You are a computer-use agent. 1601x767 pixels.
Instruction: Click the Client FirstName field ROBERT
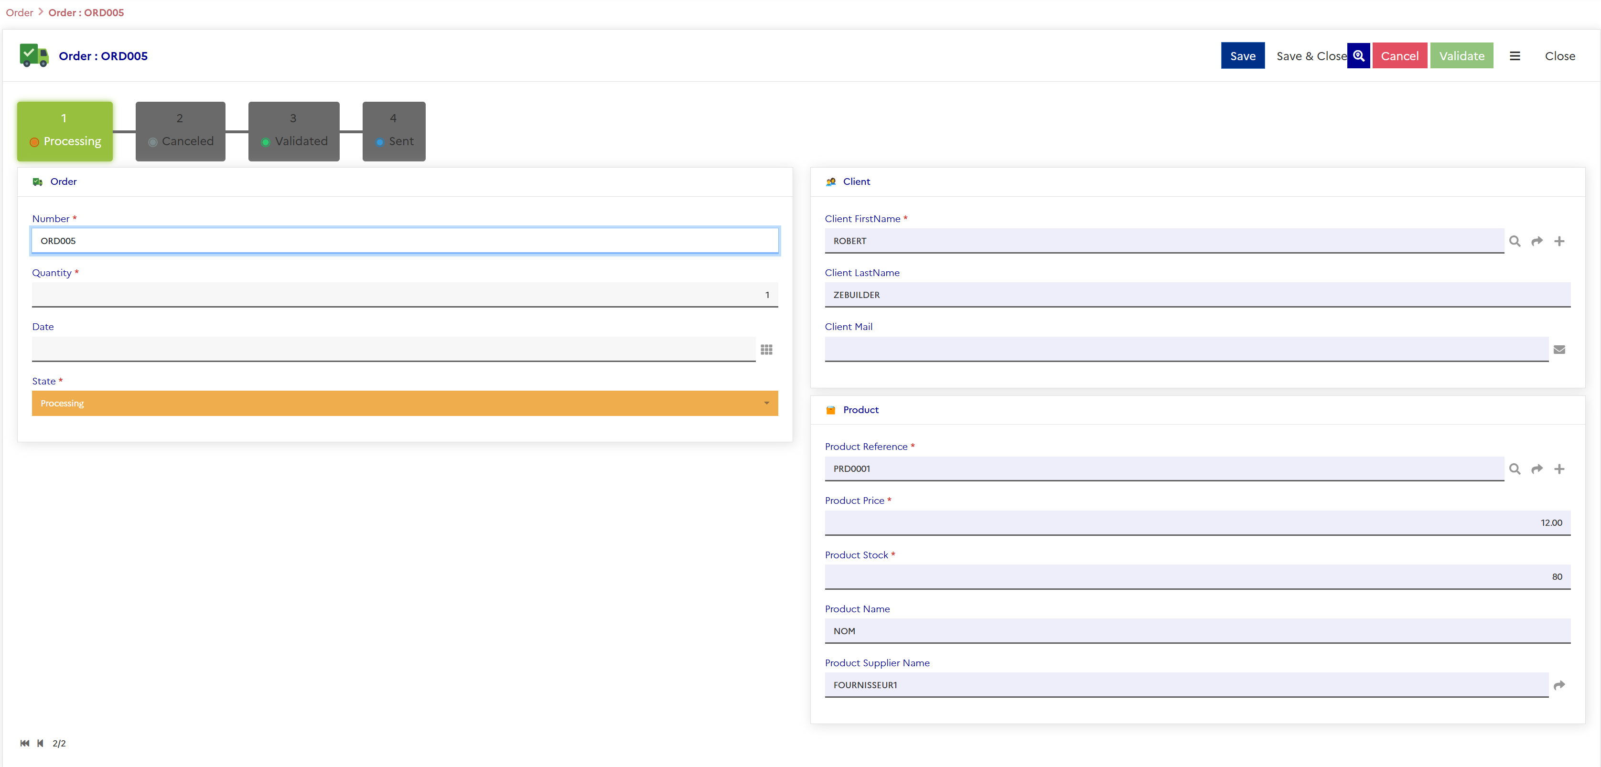1164,241
